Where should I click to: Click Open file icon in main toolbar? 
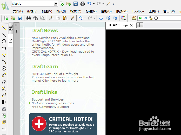(x=13, y=18)
